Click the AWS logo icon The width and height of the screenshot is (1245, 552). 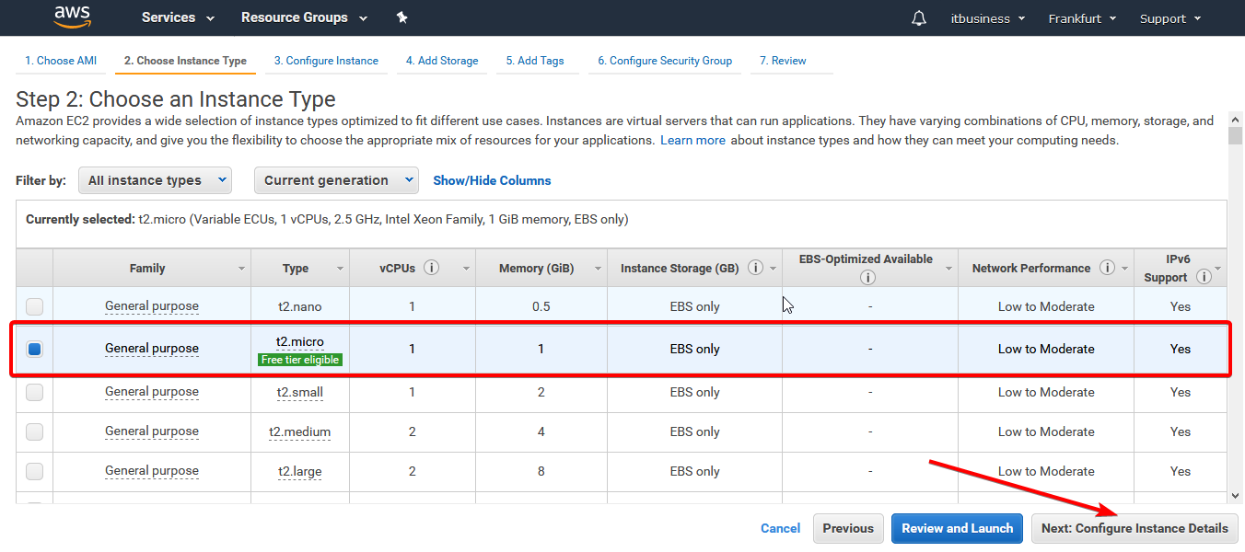tap(72, 17)
